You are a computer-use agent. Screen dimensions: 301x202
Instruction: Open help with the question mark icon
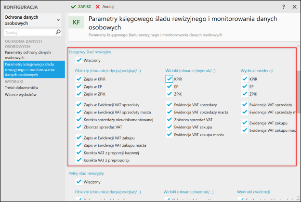click(x=284, y=7)
